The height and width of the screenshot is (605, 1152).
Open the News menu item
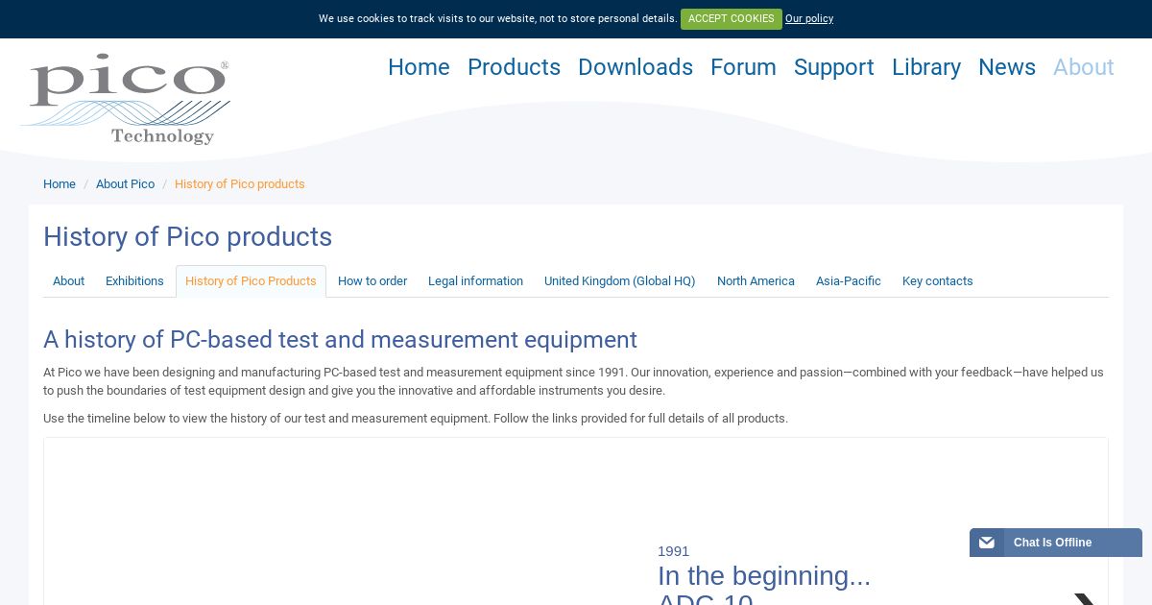[1007, 67]
